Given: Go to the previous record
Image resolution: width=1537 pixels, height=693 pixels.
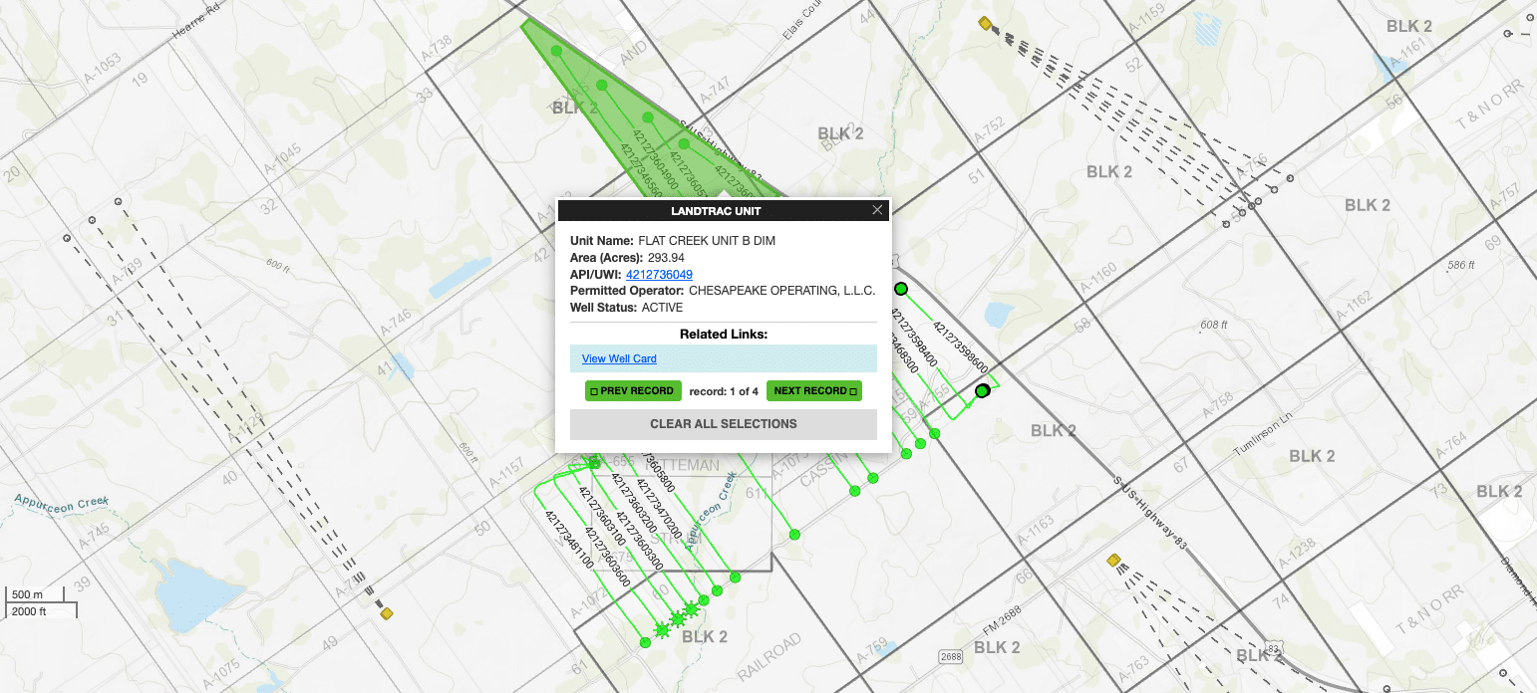Looking at the screenshot, I should 633,391.
